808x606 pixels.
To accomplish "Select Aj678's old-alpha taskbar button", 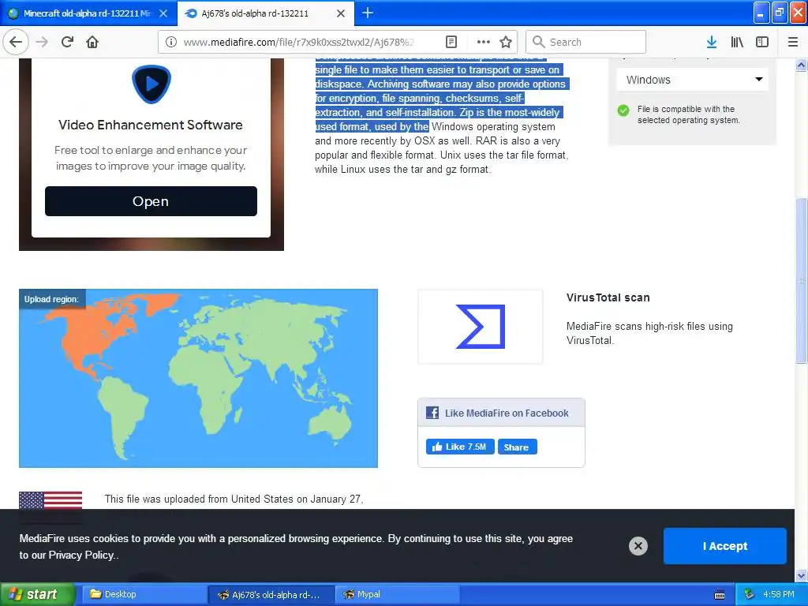I will [x=271, y=594].
